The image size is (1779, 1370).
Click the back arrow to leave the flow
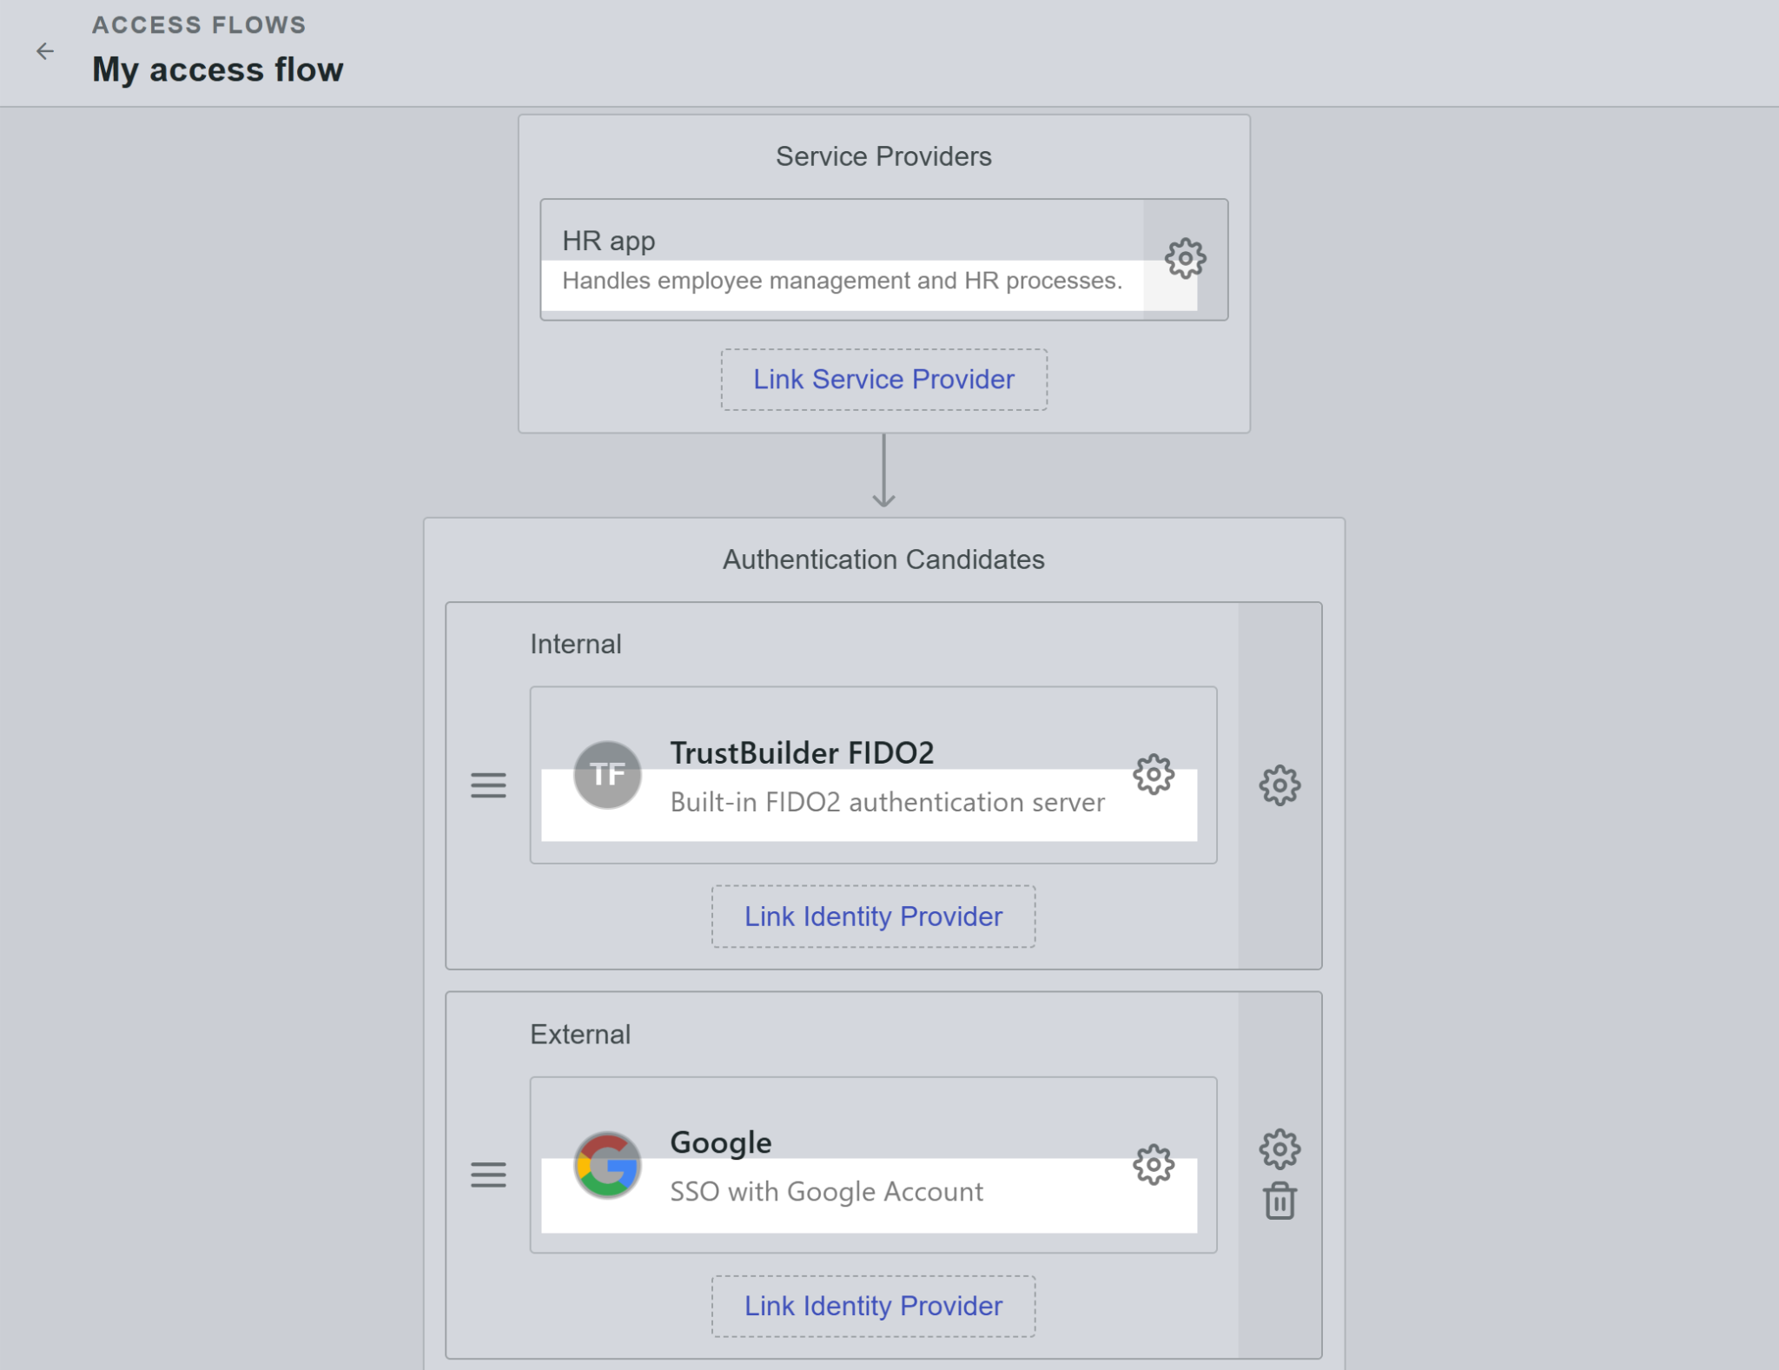(x=45, y=50)
